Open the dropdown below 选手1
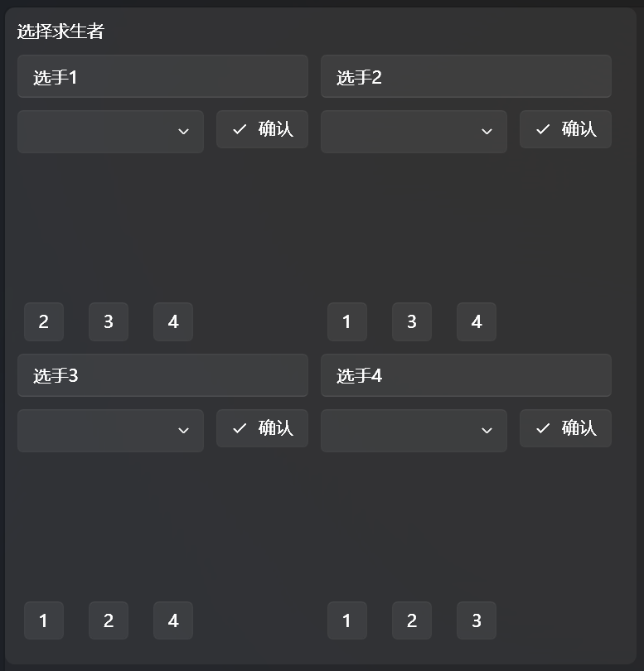Image resolution: width=644 pixels, height=671 pixels. pos(110,131)
